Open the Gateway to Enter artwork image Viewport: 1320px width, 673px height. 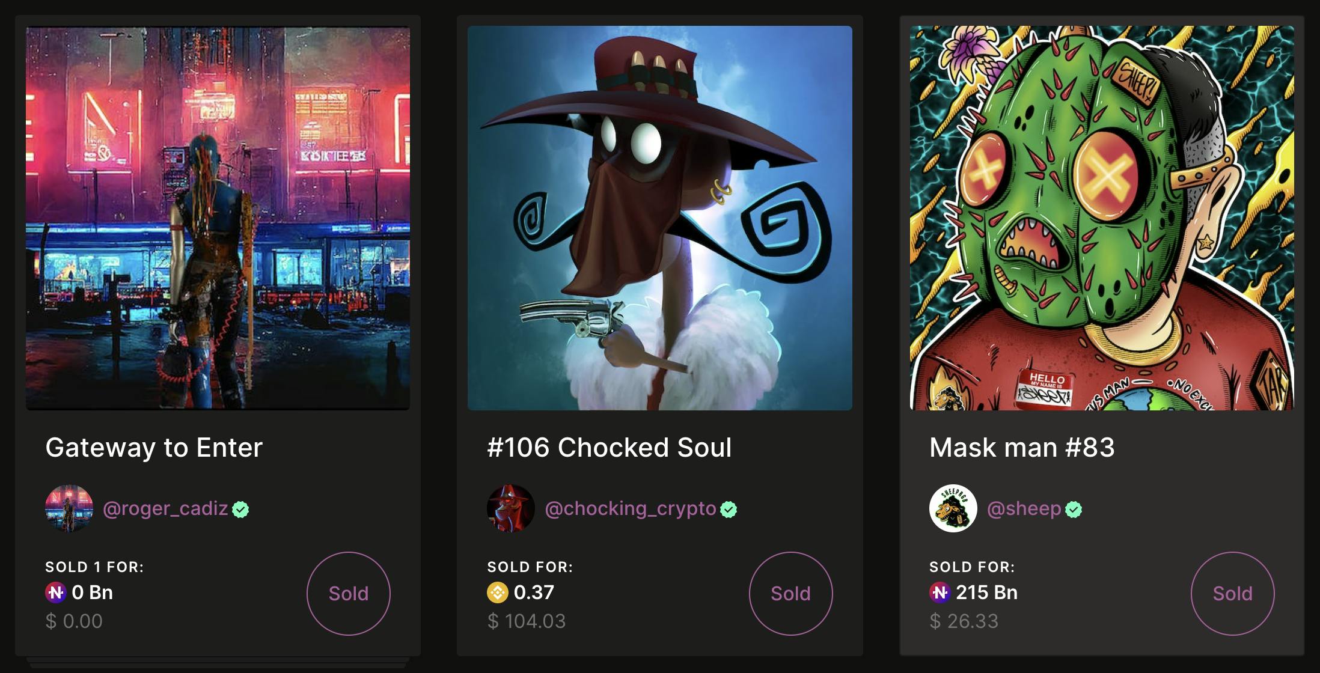pos(218,218)
